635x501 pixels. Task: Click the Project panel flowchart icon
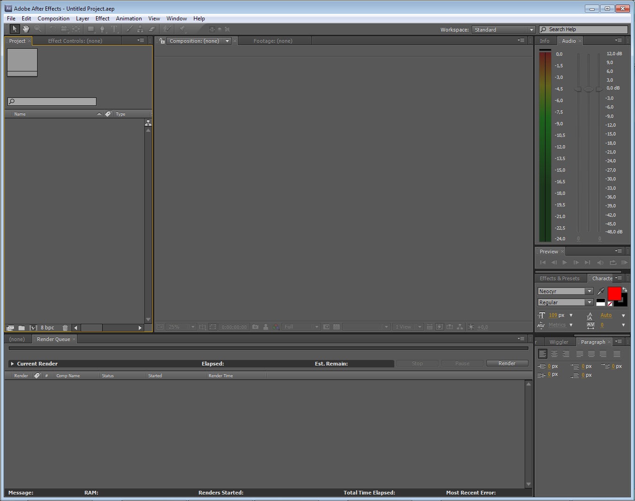(x=148, y=123)
